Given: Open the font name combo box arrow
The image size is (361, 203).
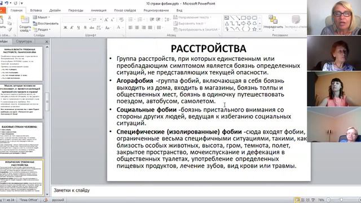Looking at the screenshot, I should point(90,20).
